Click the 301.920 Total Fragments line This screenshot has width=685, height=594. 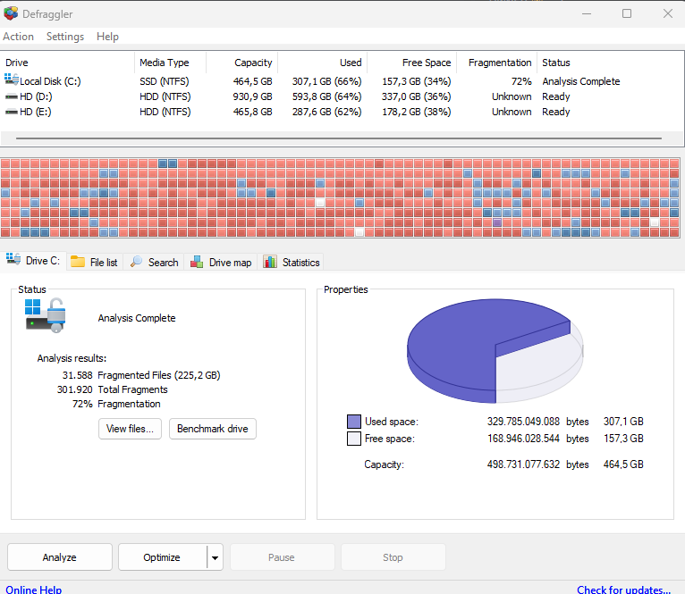coord(113,389)
